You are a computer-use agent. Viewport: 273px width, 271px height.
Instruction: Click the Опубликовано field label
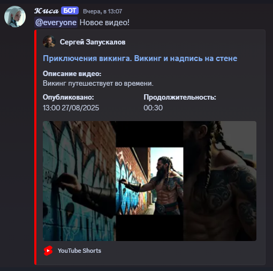tap(69, 97)
